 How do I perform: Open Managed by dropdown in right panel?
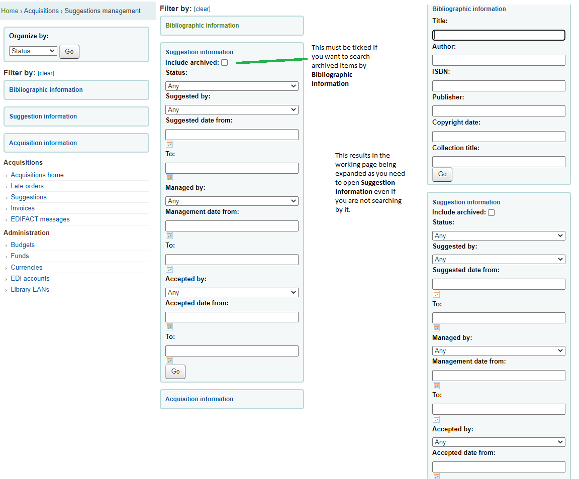499,351
